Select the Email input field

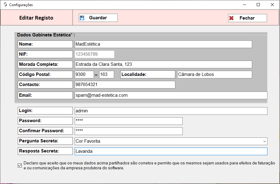171,95
